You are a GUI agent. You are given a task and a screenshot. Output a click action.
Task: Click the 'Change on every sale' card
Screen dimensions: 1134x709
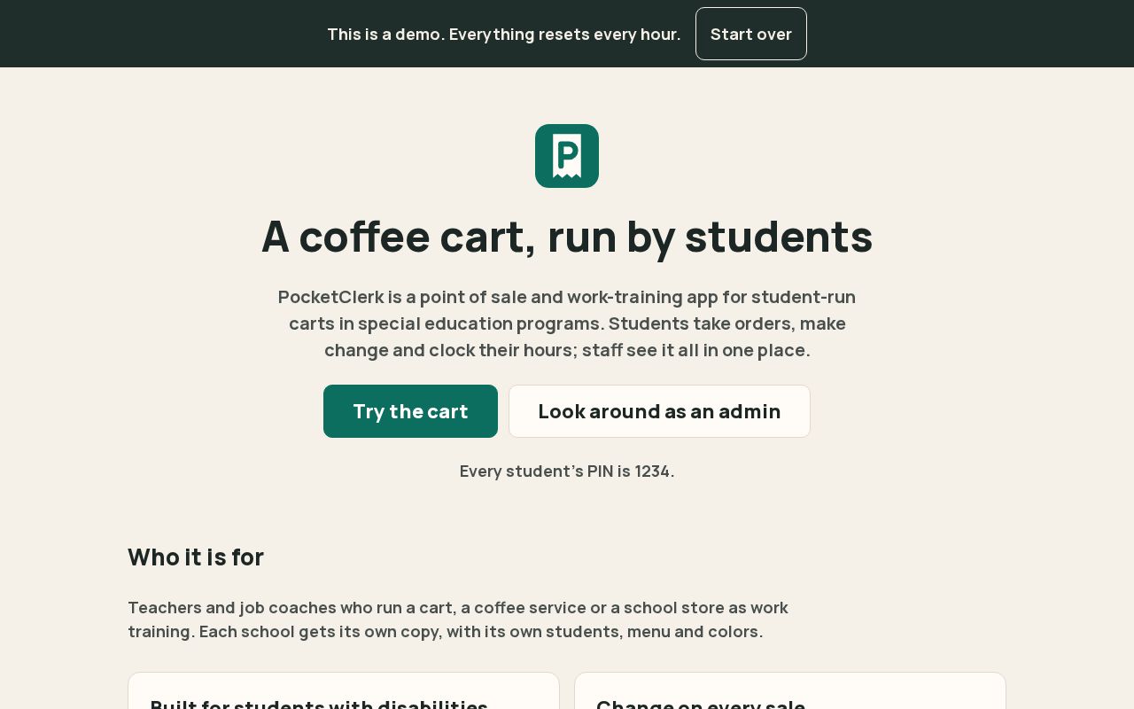(x=790, y=690)
